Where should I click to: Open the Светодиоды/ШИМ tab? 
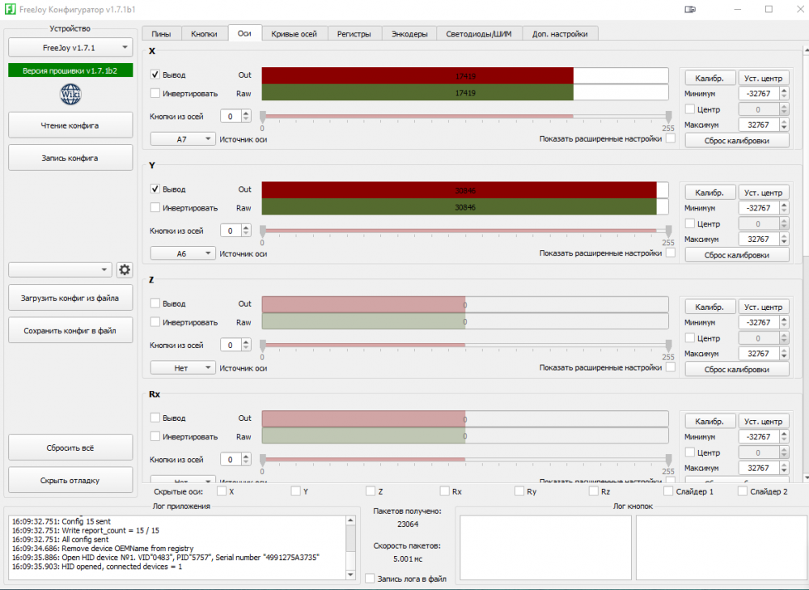478,34
